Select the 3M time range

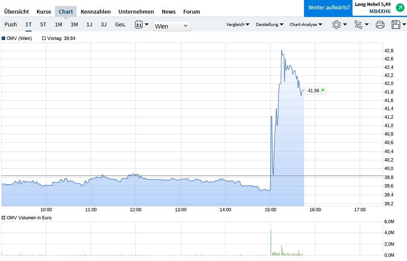click(74, 24)
